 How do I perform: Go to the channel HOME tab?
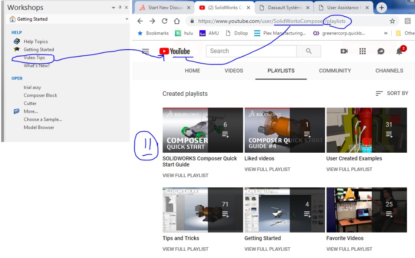[x=192, y=70]
